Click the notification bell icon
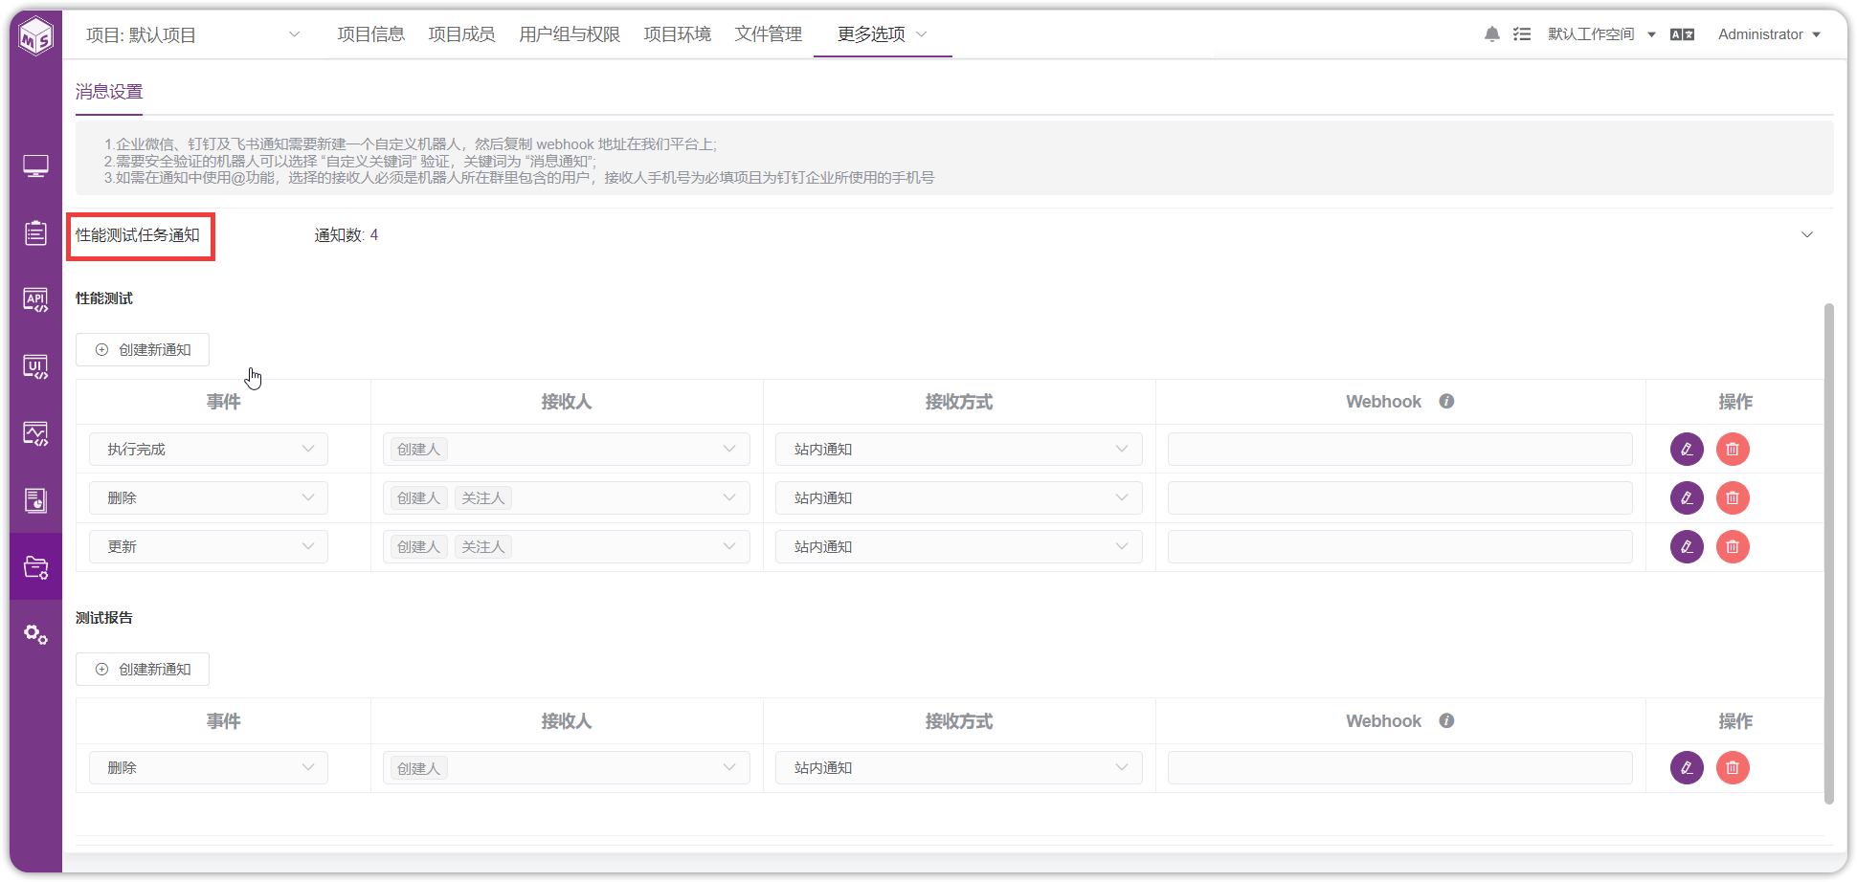This screenshot has width=1857, height=882. [x=1491, y=34]
